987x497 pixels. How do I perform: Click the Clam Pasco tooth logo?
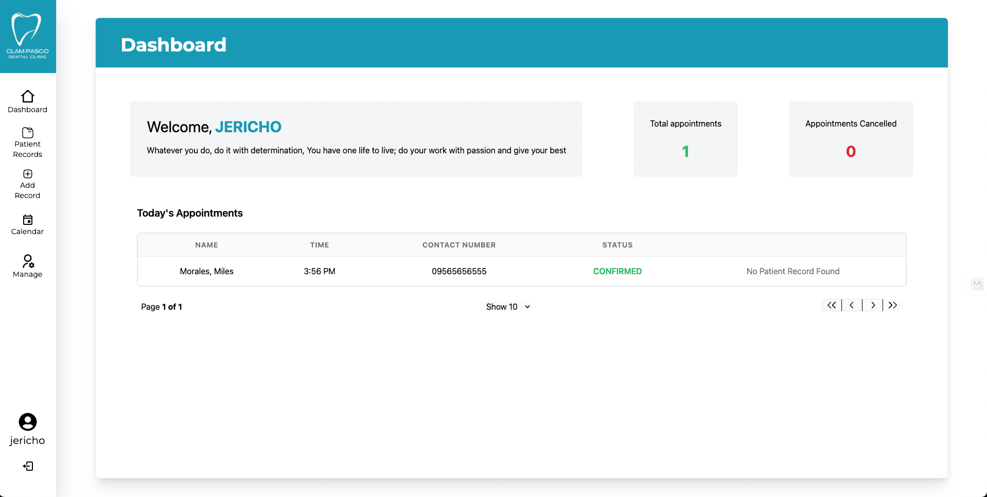[x=28, y=28]
